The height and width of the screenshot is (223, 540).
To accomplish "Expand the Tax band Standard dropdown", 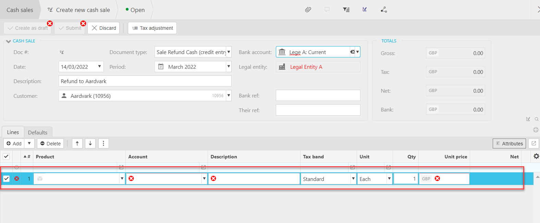I will [x=353, y=179].
